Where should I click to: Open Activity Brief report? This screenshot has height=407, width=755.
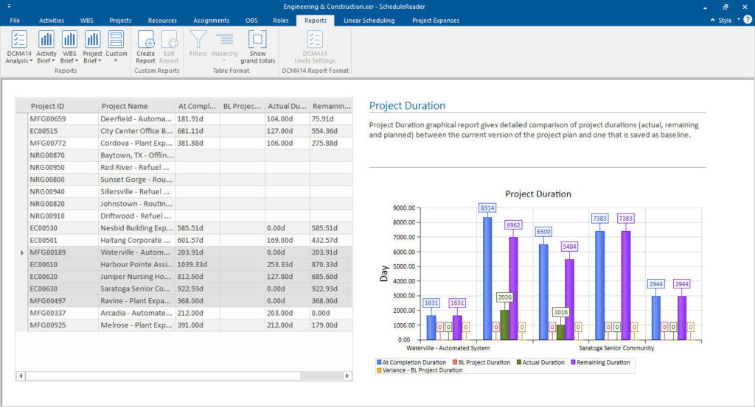[46, 46]
